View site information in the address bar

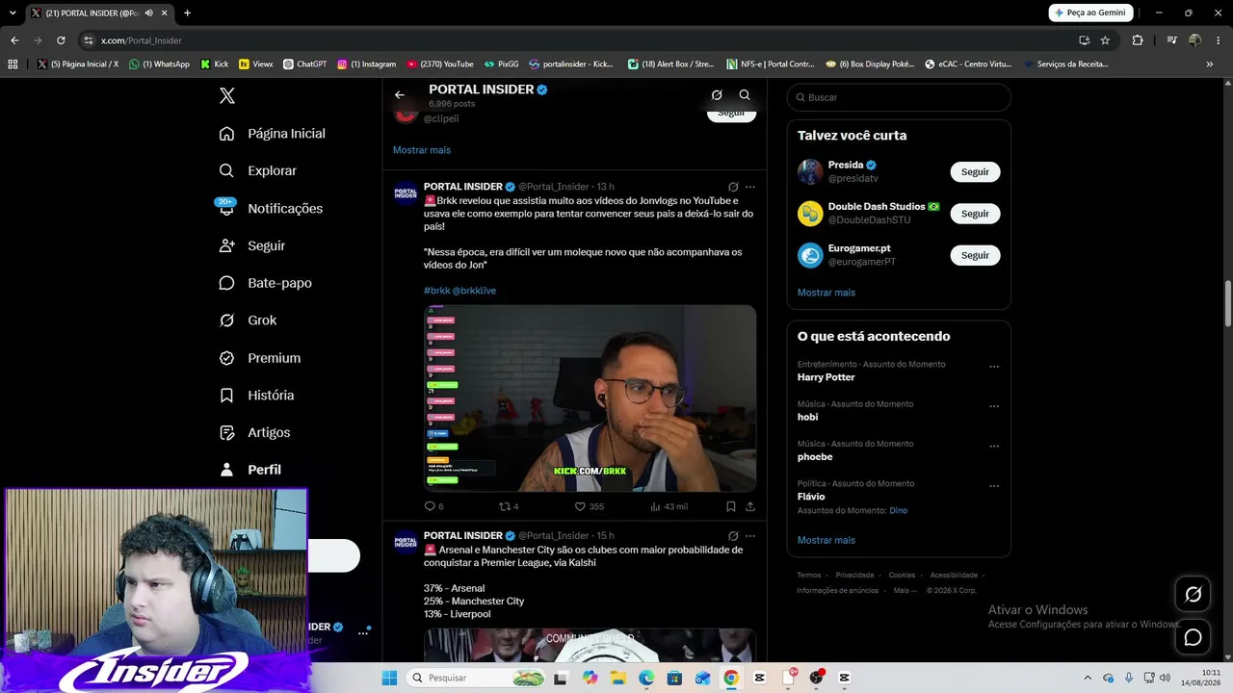pos(89,40)
